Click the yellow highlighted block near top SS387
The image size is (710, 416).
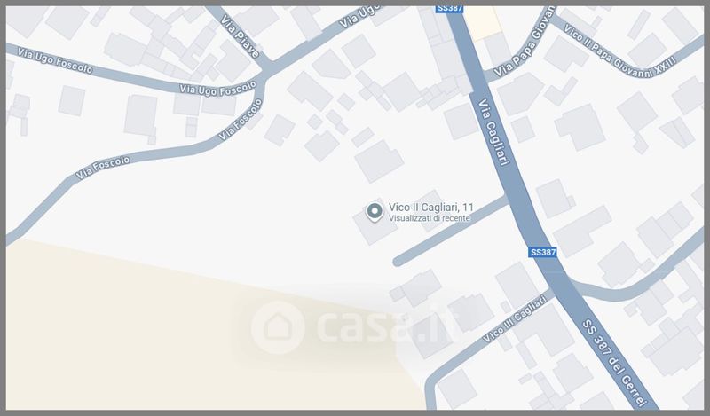pos(483,20)
